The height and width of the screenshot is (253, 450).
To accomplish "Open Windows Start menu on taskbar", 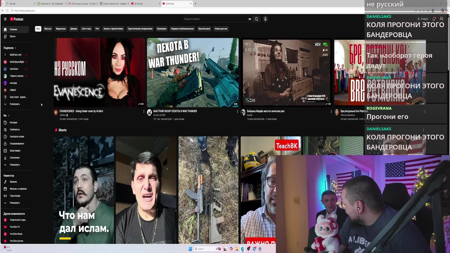I will pyautogui.click(x=190, y=249).
